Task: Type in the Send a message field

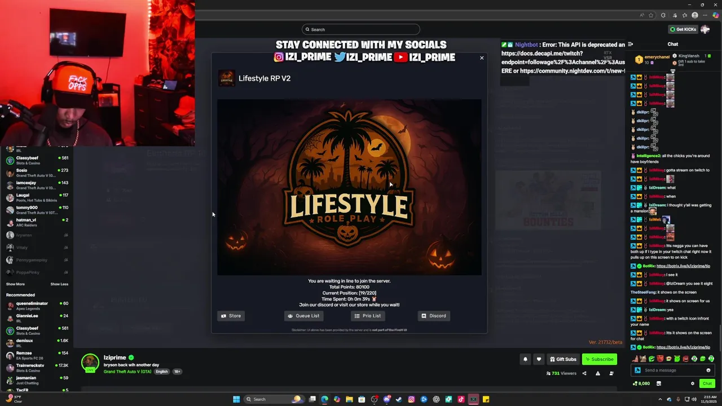Action: (673, 370)
